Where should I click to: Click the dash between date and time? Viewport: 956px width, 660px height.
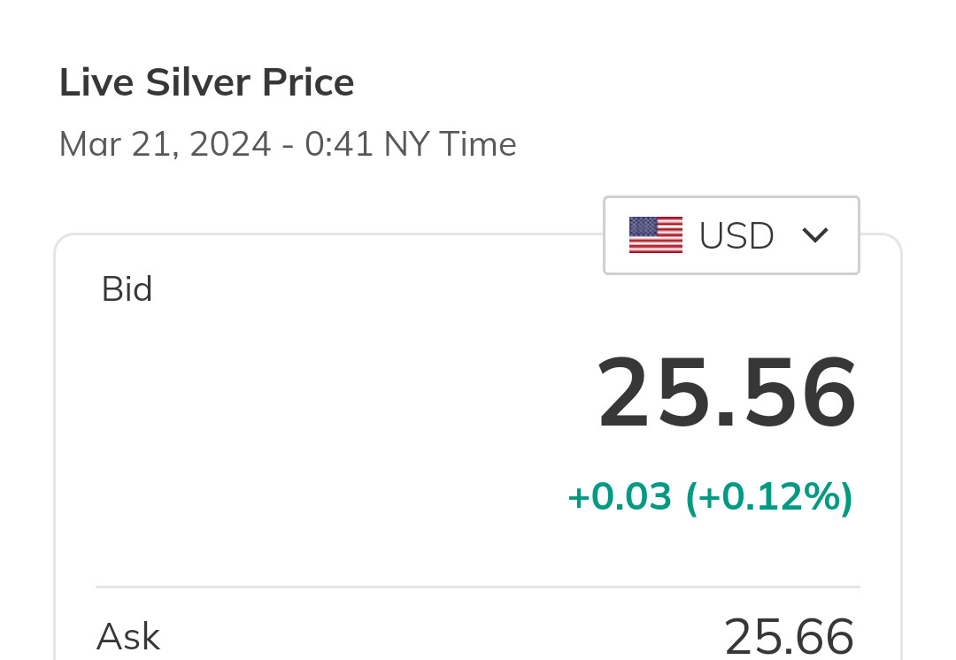288,145
